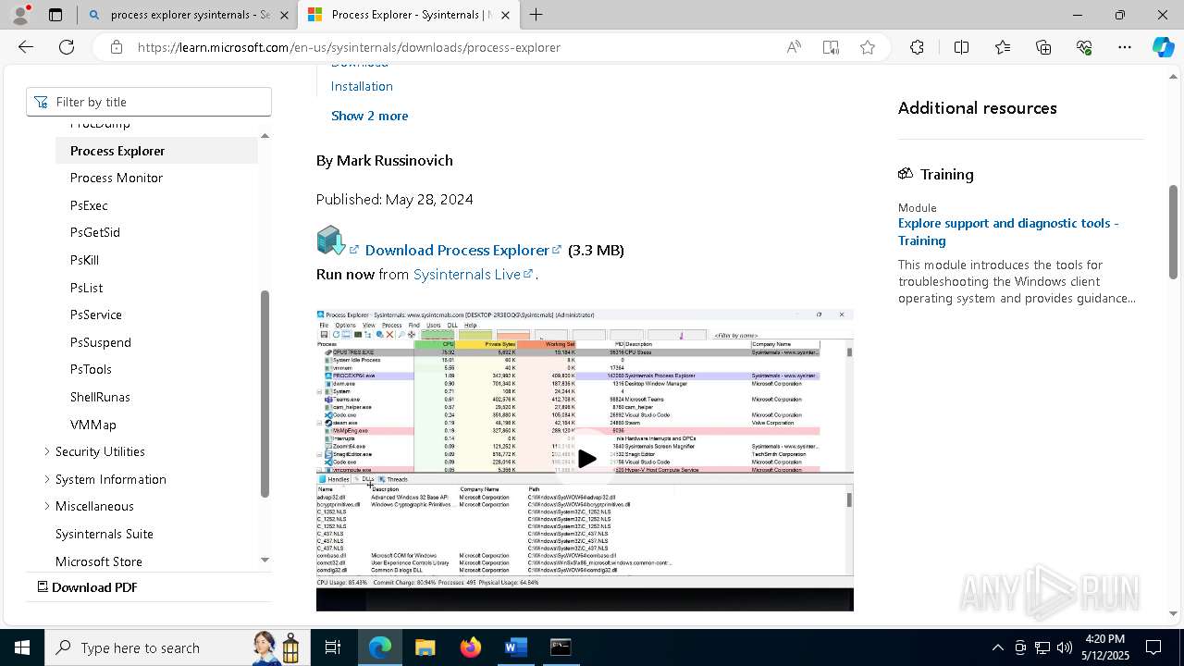Open the browser profile icon
Screen dimensions: 1184x666
pyautogui.click(x=20, y=15)
